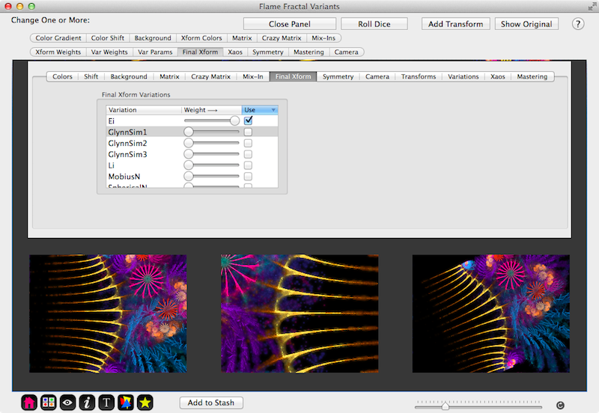Select the inner Shift tab
Image resolution: width=599 pixels, height=413 pixels.
click(91, 76)
